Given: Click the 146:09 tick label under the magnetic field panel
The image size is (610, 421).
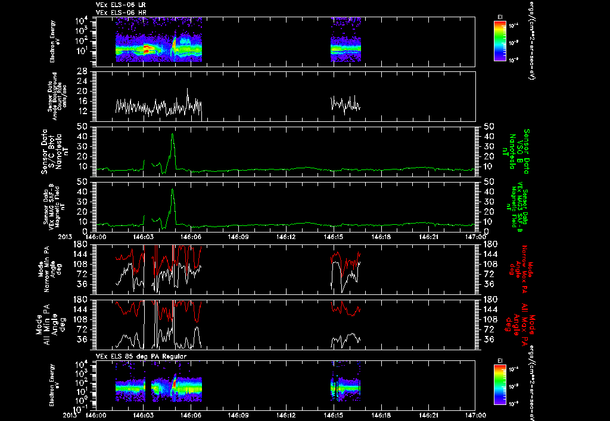Looking at the screenshot, I should [x=238, y=237].
